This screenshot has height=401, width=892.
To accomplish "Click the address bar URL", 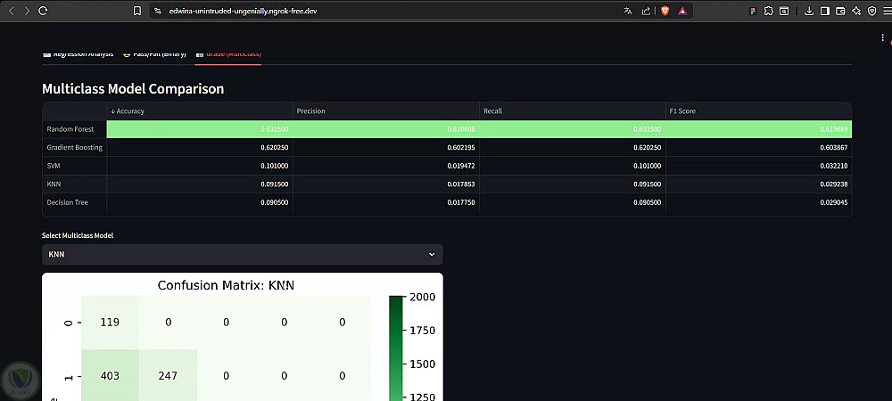I will 243,11.
